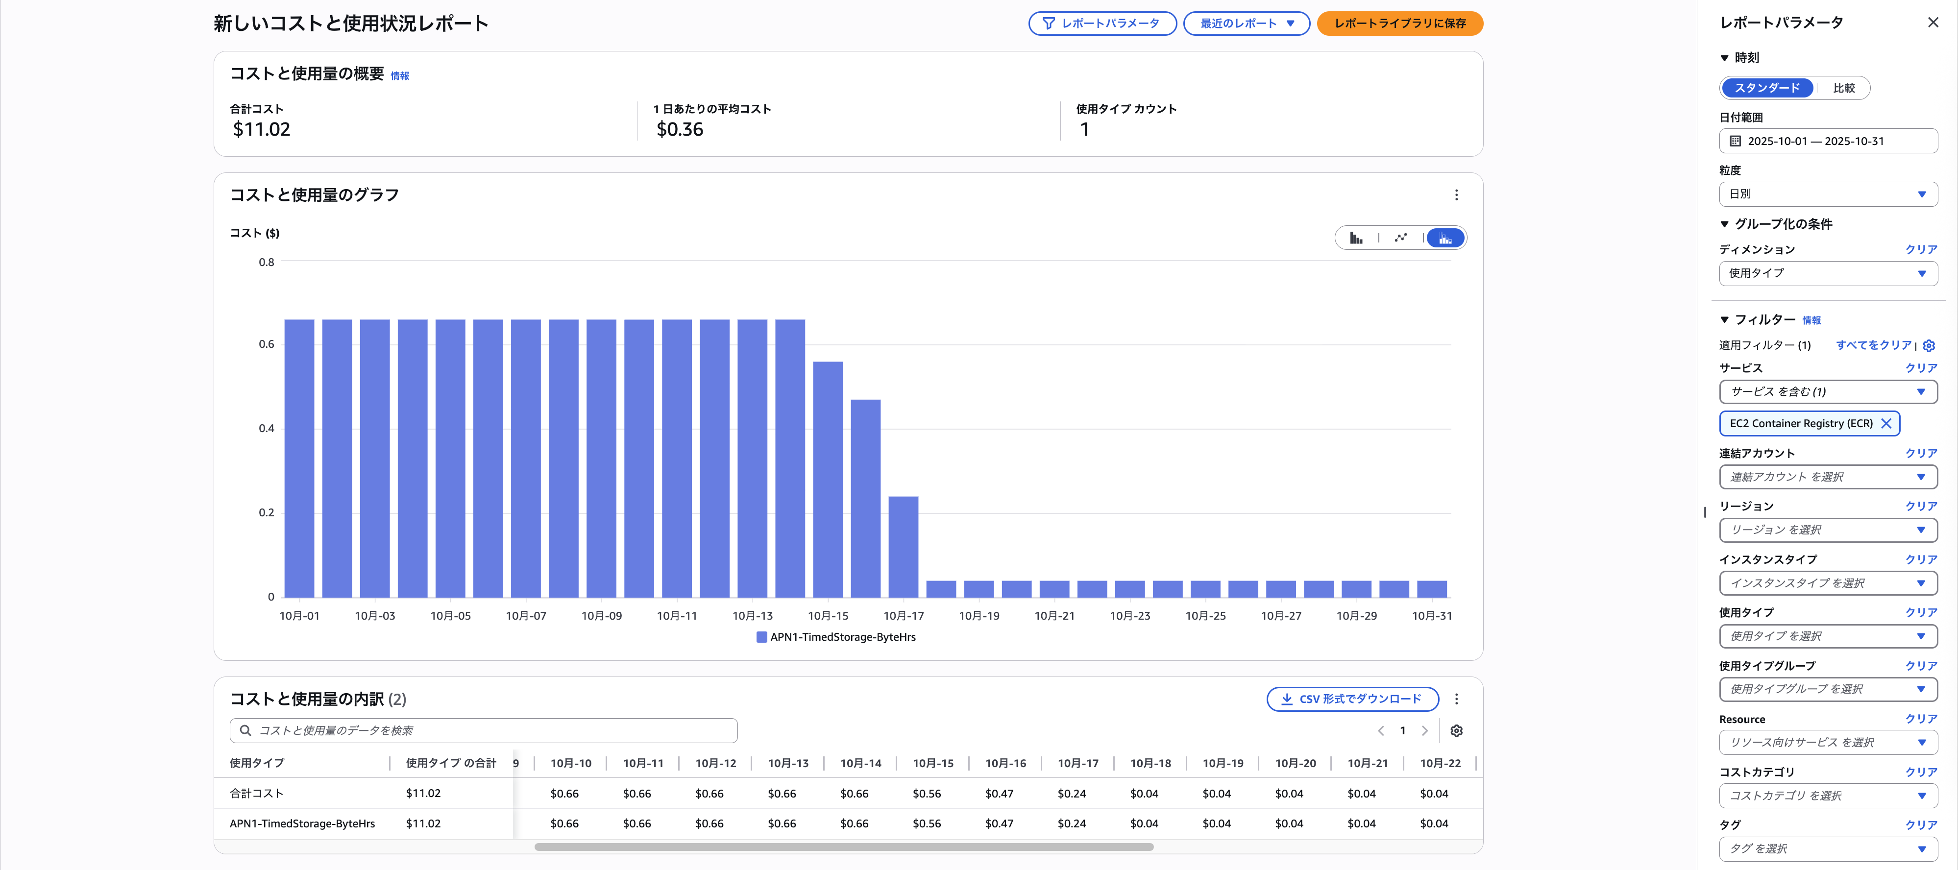This screenshot has width=1958, height=870.
Task: Select スタンダード time mode
Action: click(x=1766, y=88)
